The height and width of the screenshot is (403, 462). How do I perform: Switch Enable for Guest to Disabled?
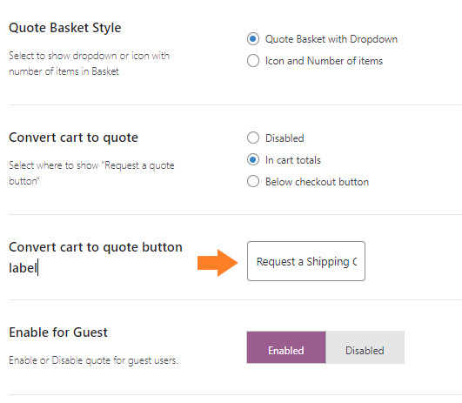pyautogui.click(x=365, y=347)
